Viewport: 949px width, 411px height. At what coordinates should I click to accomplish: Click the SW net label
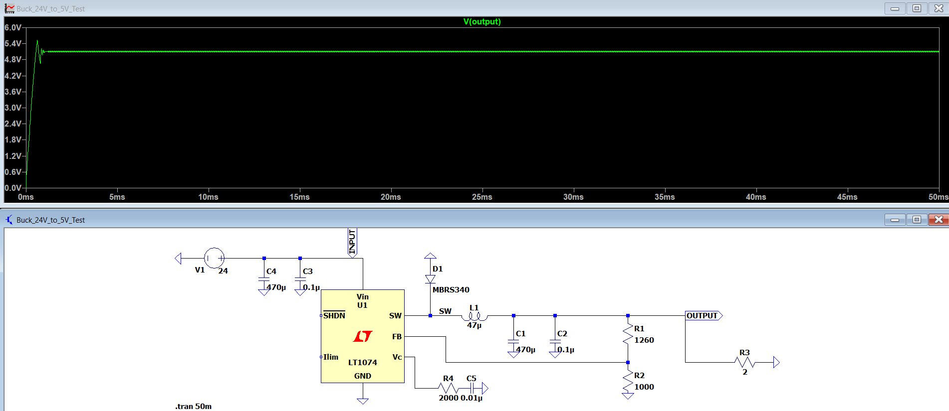pos(445,311)
